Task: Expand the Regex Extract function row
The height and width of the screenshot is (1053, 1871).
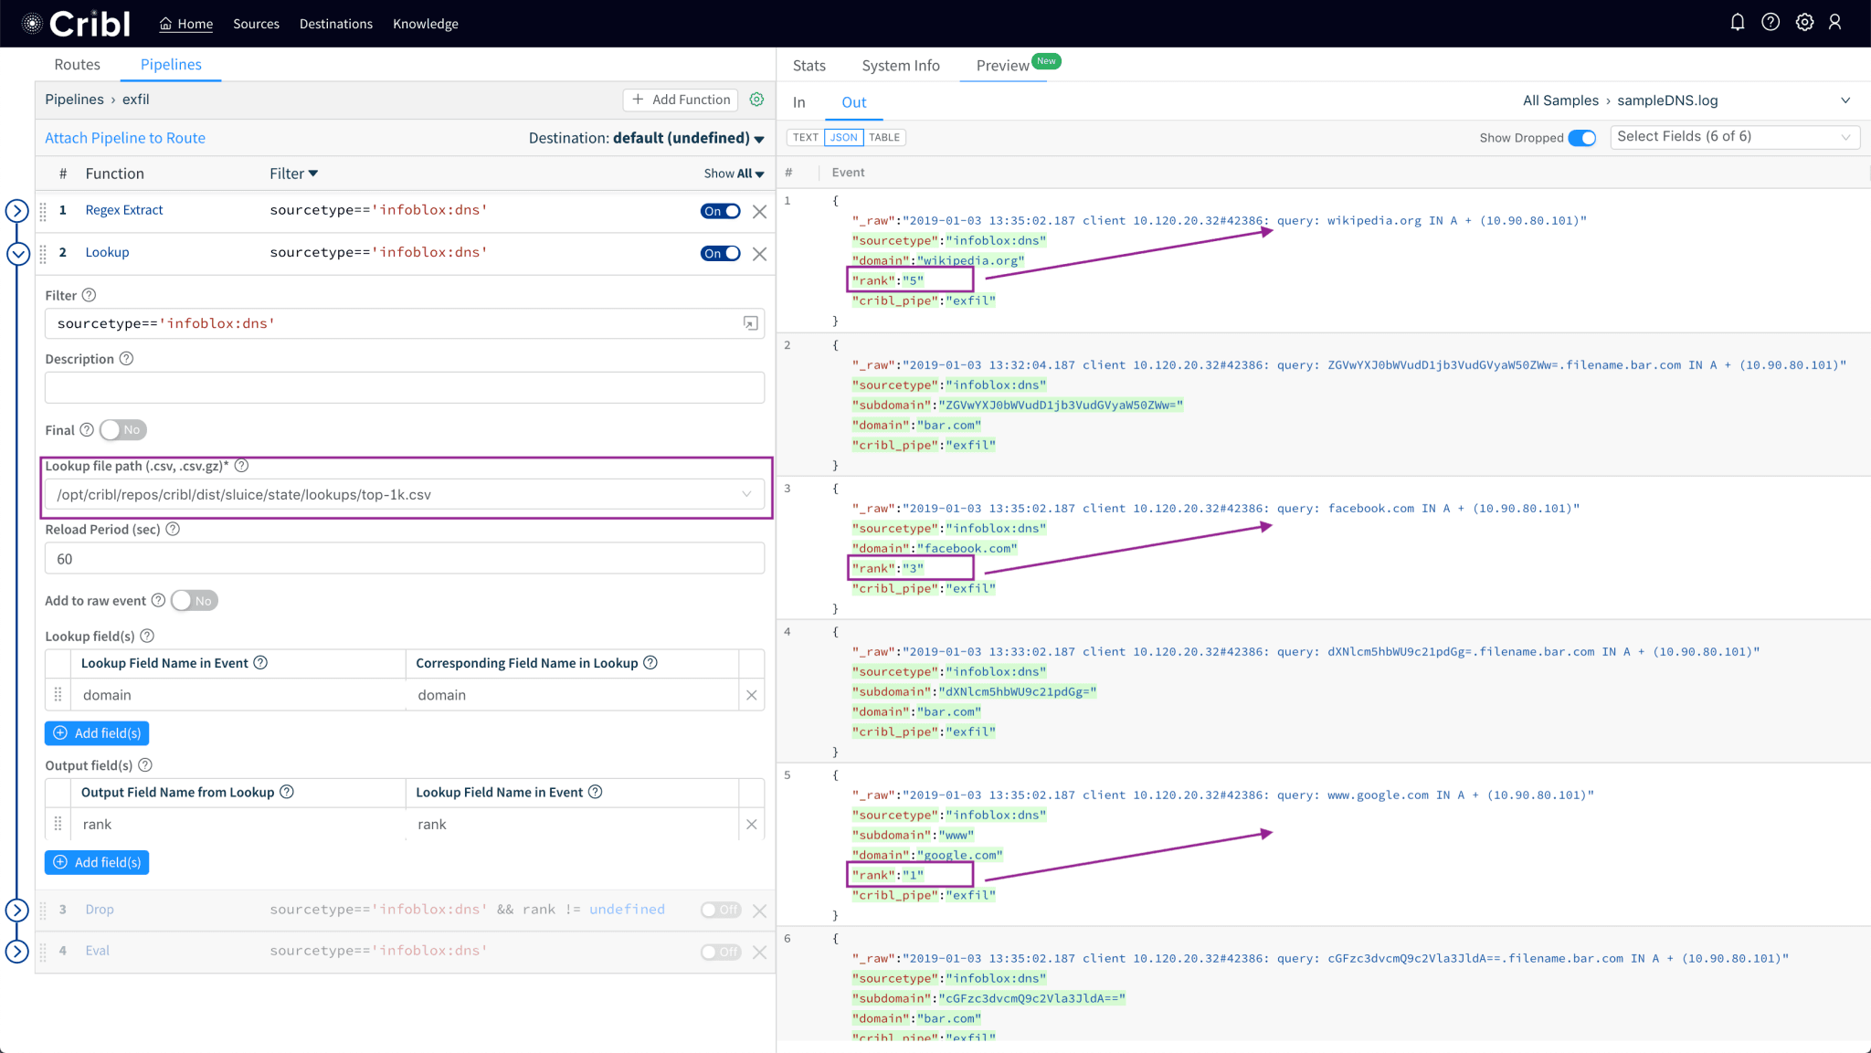Action: pos(17,211)
